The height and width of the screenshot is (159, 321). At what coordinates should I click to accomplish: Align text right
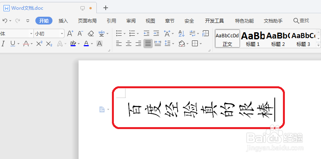(x=138, y=44)
